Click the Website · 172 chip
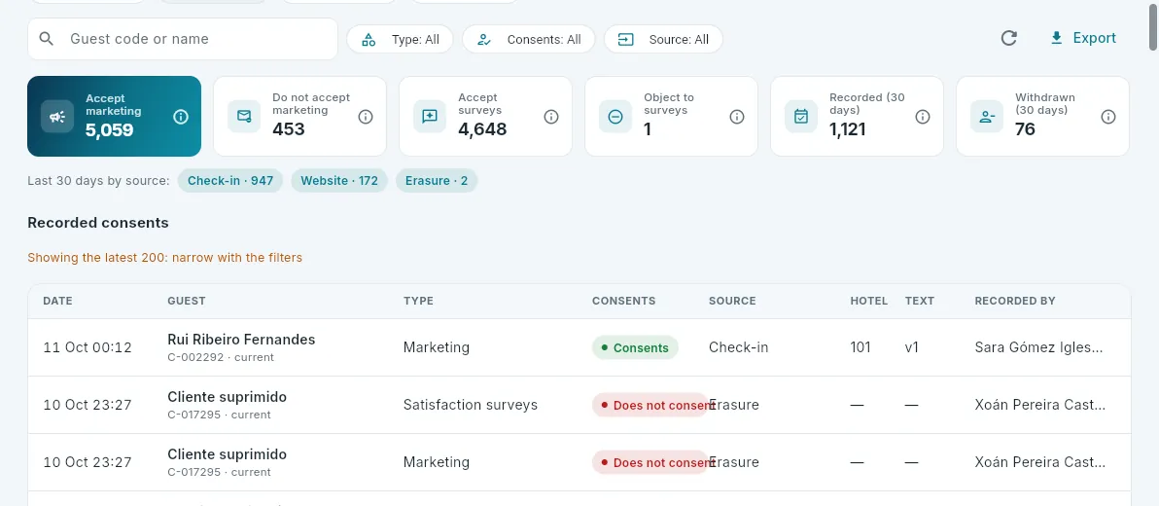The width and height of the screenshot is (1159, 506). pyautogui.click(x=339, y=180)
